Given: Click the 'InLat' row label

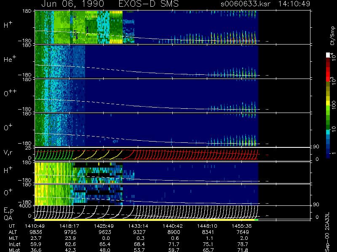Looking at the screenshot, I should coord(15,244).
